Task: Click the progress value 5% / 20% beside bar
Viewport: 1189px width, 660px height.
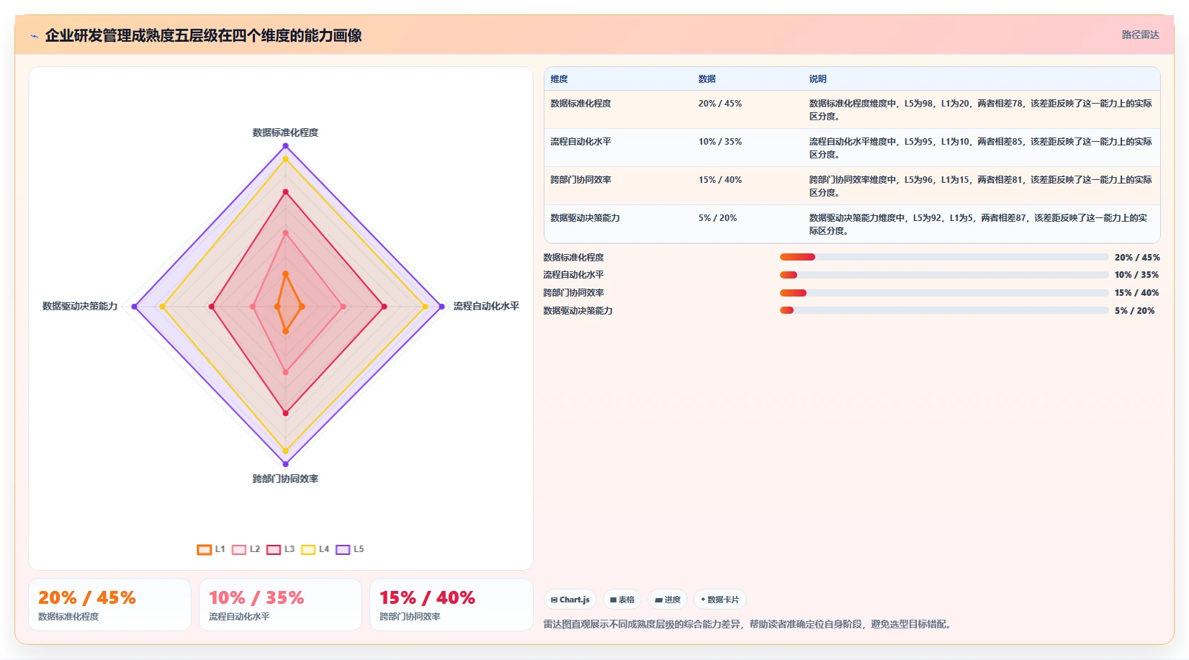Action: [1134, 311]
